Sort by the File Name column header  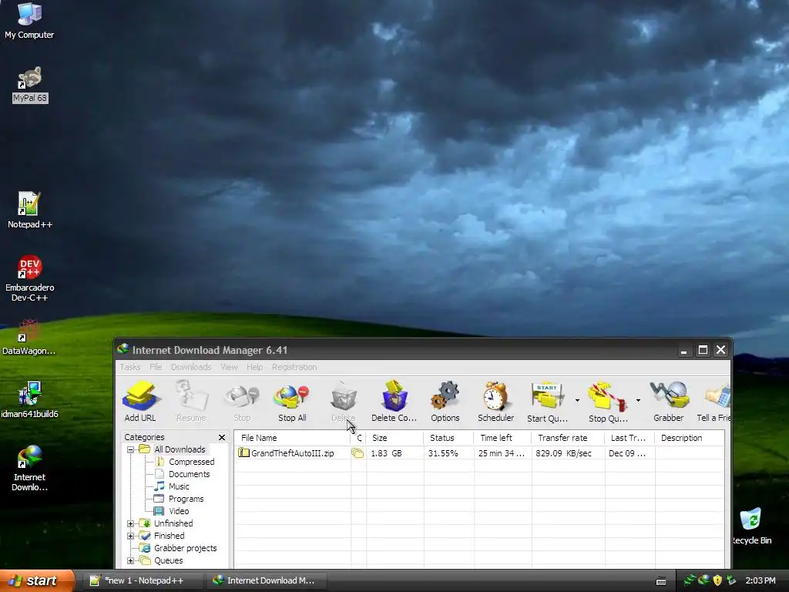[292, 438]
